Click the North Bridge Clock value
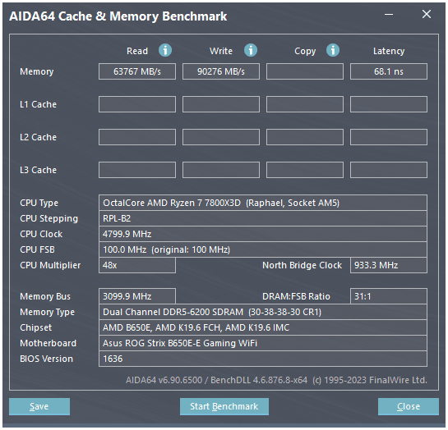Screen dimensions: 448x430 (389, 265)
